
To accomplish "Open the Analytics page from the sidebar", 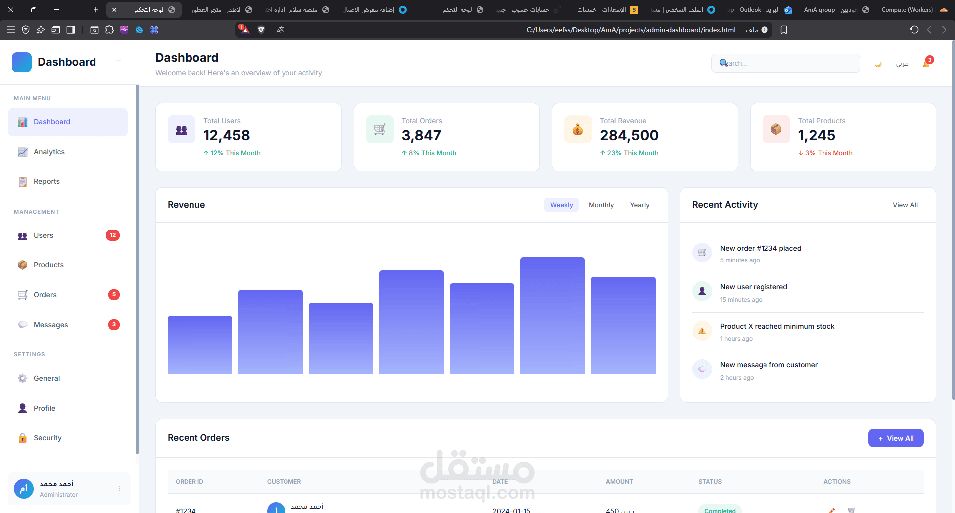I will (68, 152).
